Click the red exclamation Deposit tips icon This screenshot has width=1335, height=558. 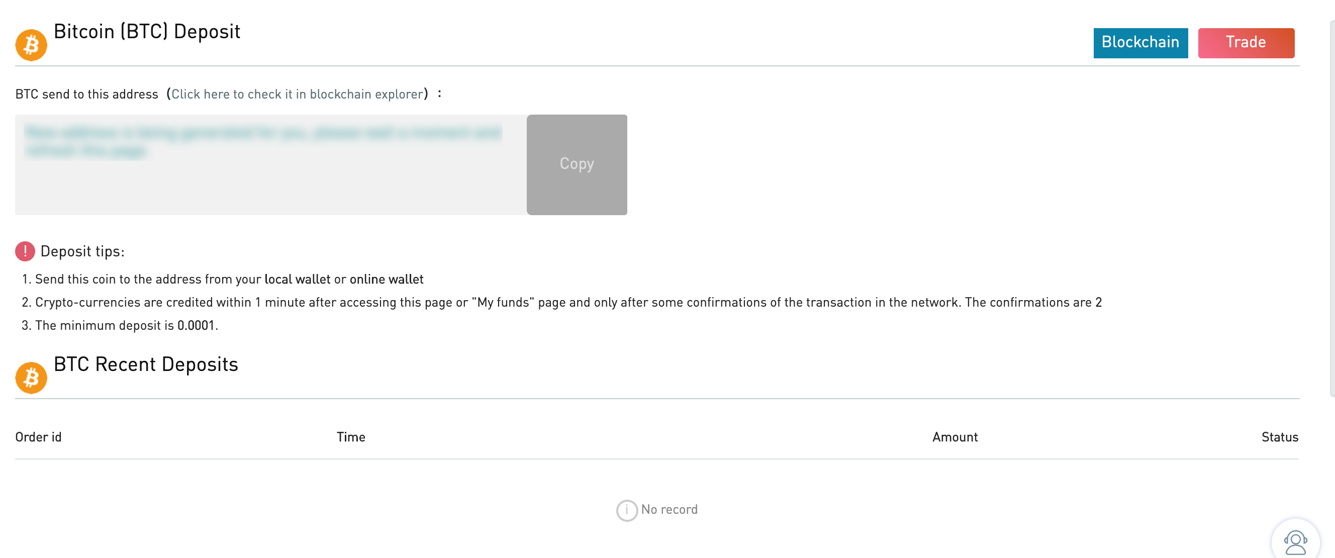(x=25, y=251)
